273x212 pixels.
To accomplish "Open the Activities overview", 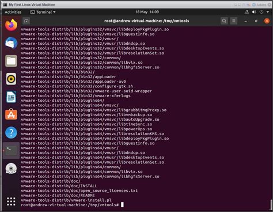I will pos(13,12).
